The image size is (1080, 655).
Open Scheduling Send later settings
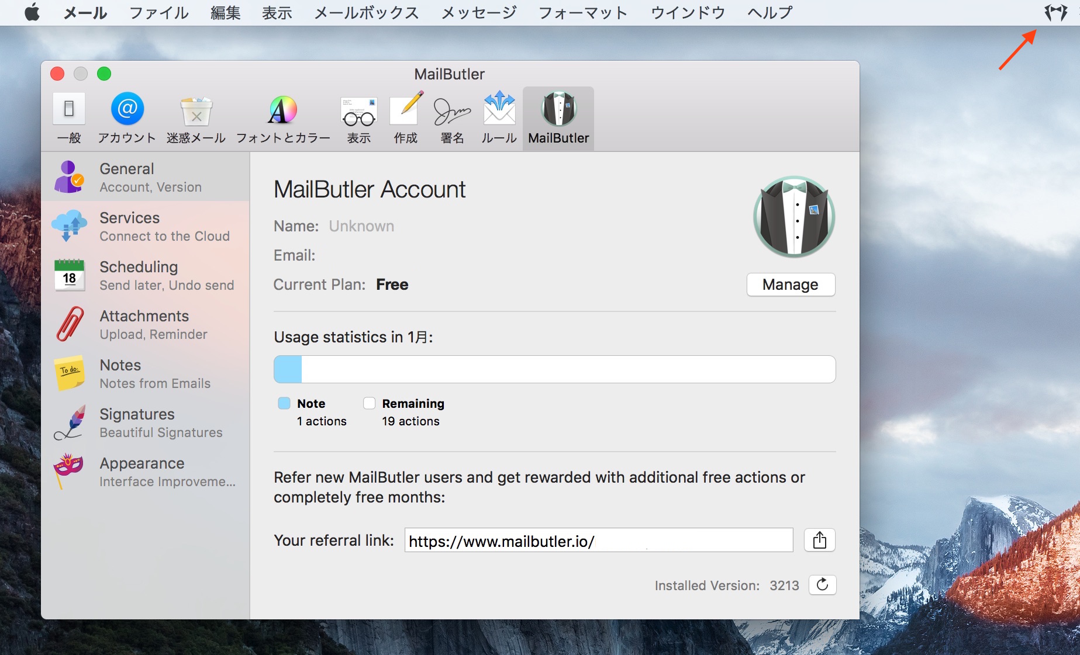click(x=146, y=275)
